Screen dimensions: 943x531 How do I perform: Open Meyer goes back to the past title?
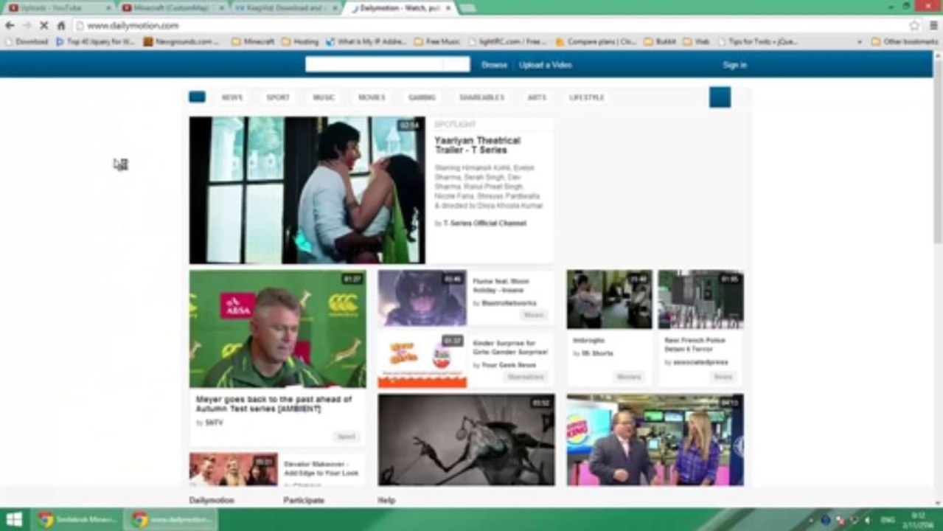[x=274, y=404]
